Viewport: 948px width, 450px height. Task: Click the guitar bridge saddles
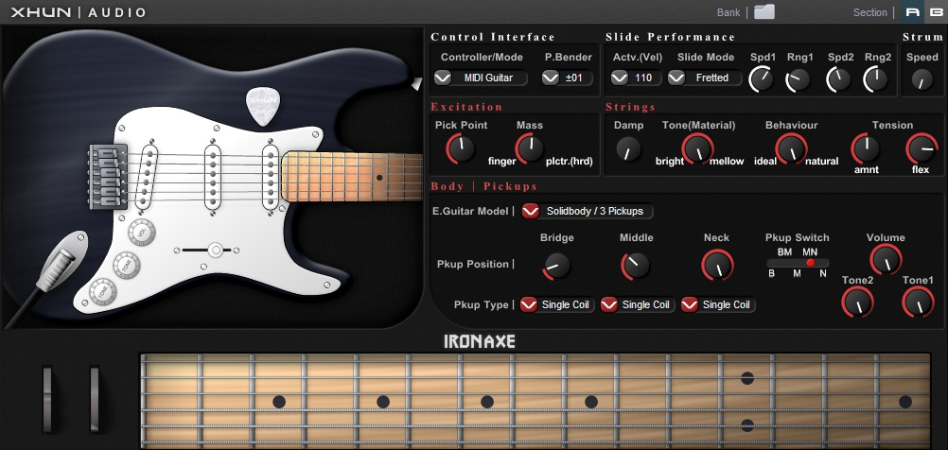[108, 177]
